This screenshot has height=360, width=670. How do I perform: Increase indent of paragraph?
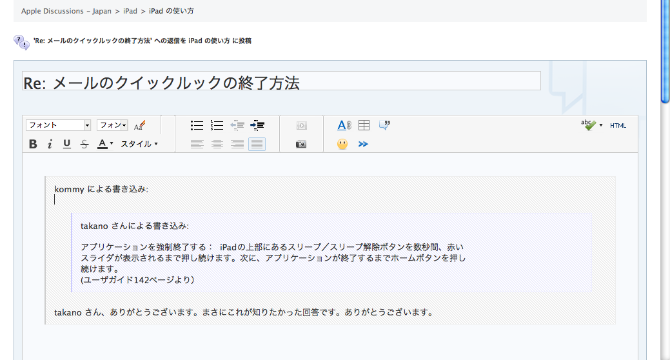(x=257, y=125)
